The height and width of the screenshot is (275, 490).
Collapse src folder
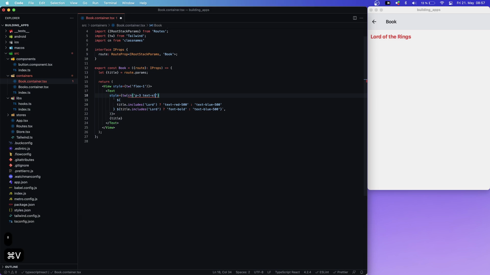pyautogui.click(x=6, y=53)
